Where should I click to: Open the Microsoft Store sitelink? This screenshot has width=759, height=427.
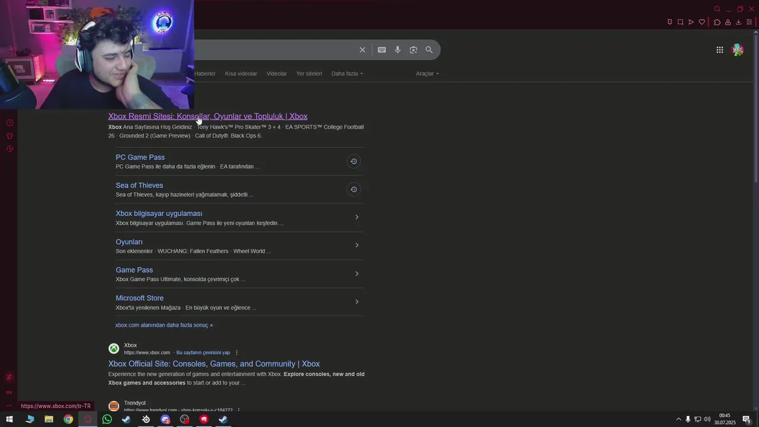point(139,298)
